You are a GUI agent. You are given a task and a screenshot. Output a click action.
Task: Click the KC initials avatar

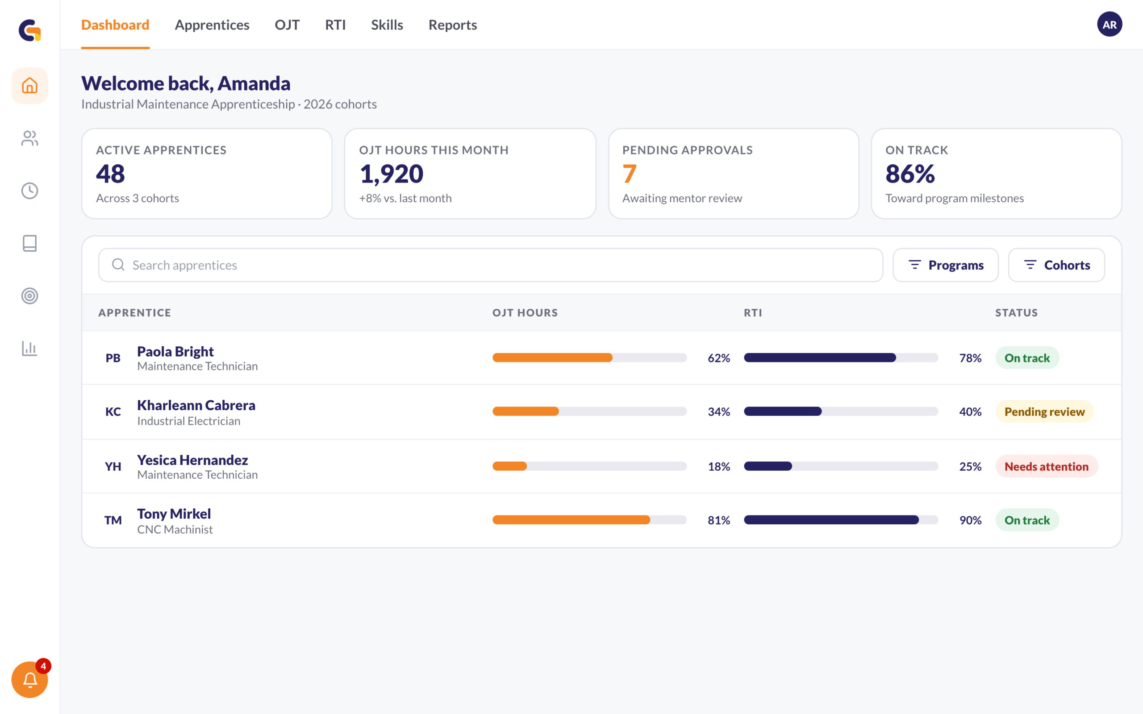point(113,412)
